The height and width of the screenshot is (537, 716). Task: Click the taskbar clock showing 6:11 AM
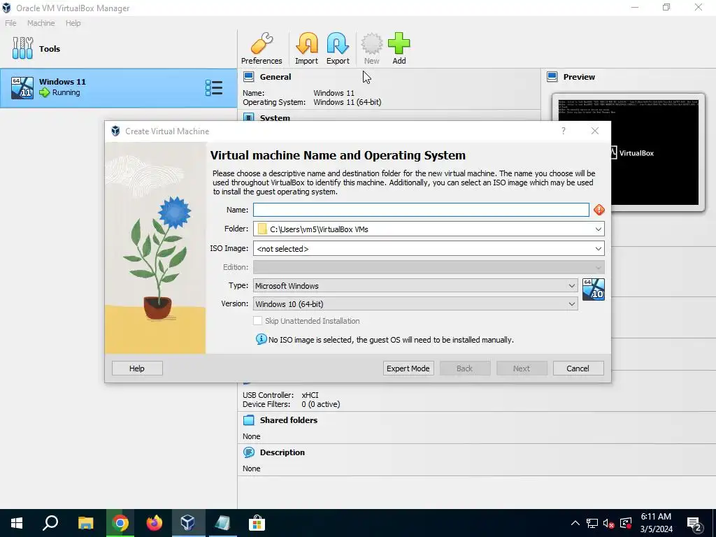(x=656, y=523)
